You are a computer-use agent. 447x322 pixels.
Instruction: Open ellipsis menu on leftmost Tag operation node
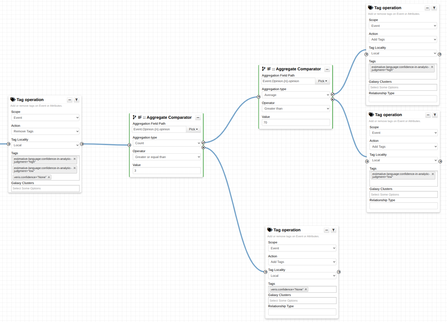[x=70, y=100]
